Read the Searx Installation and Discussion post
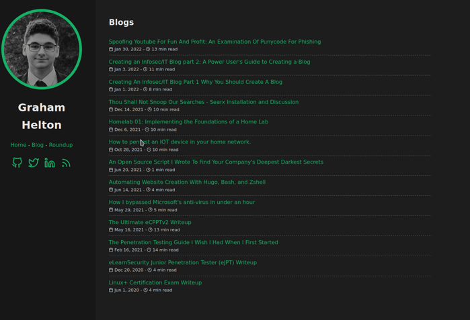The height and width of the screenshot is (320, 470). point(204,102)
